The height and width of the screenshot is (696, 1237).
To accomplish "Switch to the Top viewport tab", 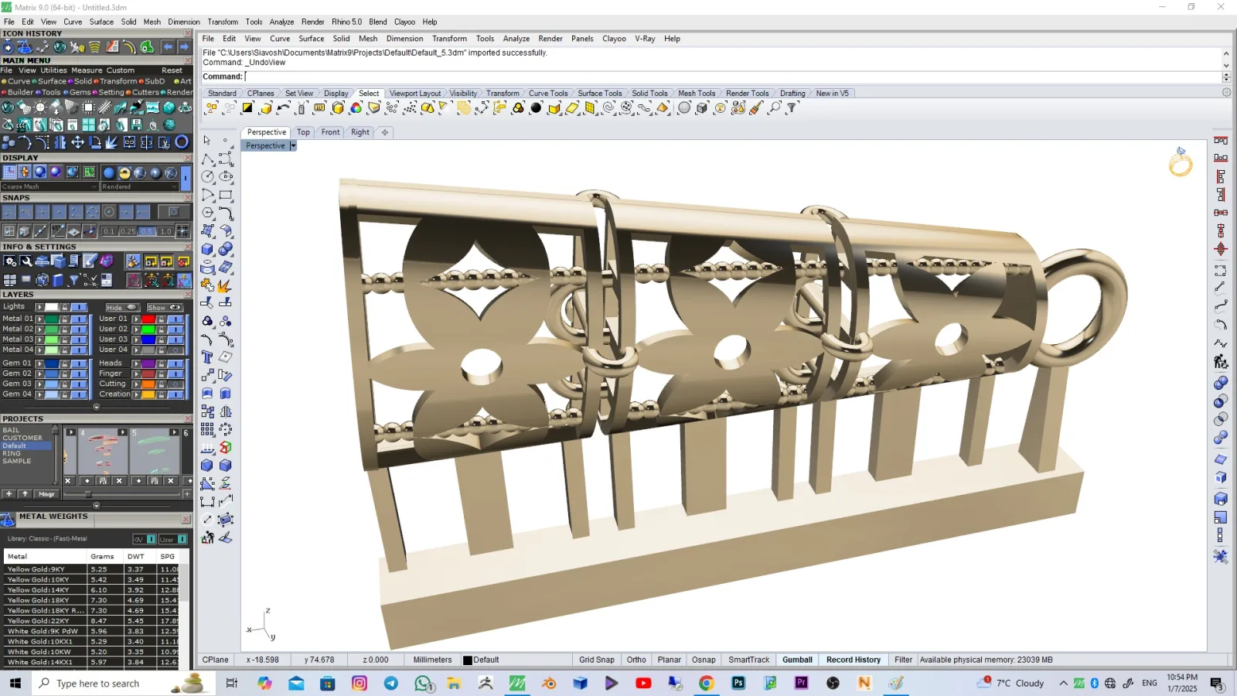I will click(303, 132).
